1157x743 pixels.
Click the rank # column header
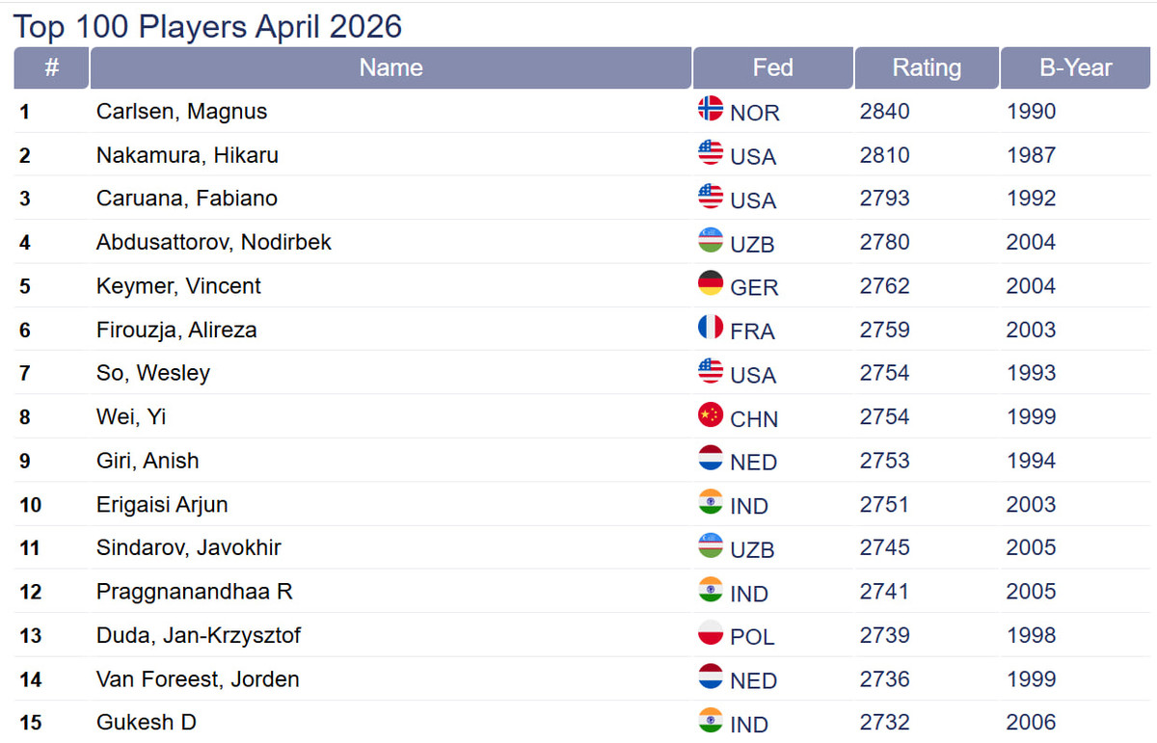tap(52, 67)
